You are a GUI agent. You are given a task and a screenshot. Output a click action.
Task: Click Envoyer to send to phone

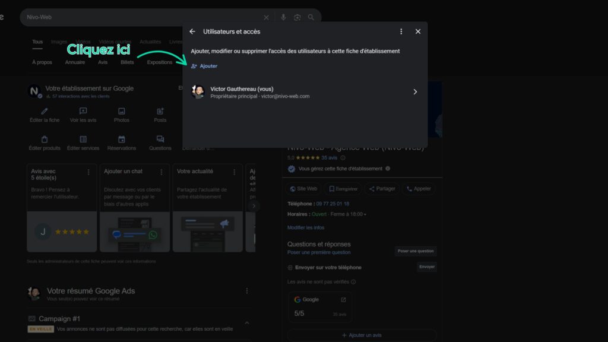point(427,267)
